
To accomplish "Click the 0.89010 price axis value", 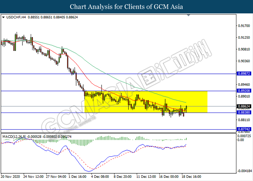I will [244, 97].
